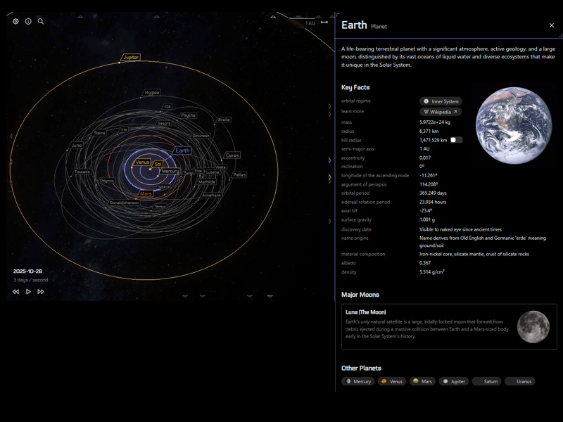Select Saturn from Other Planets
This screenshot has width=563, height=422.
[x=487, y=381]
